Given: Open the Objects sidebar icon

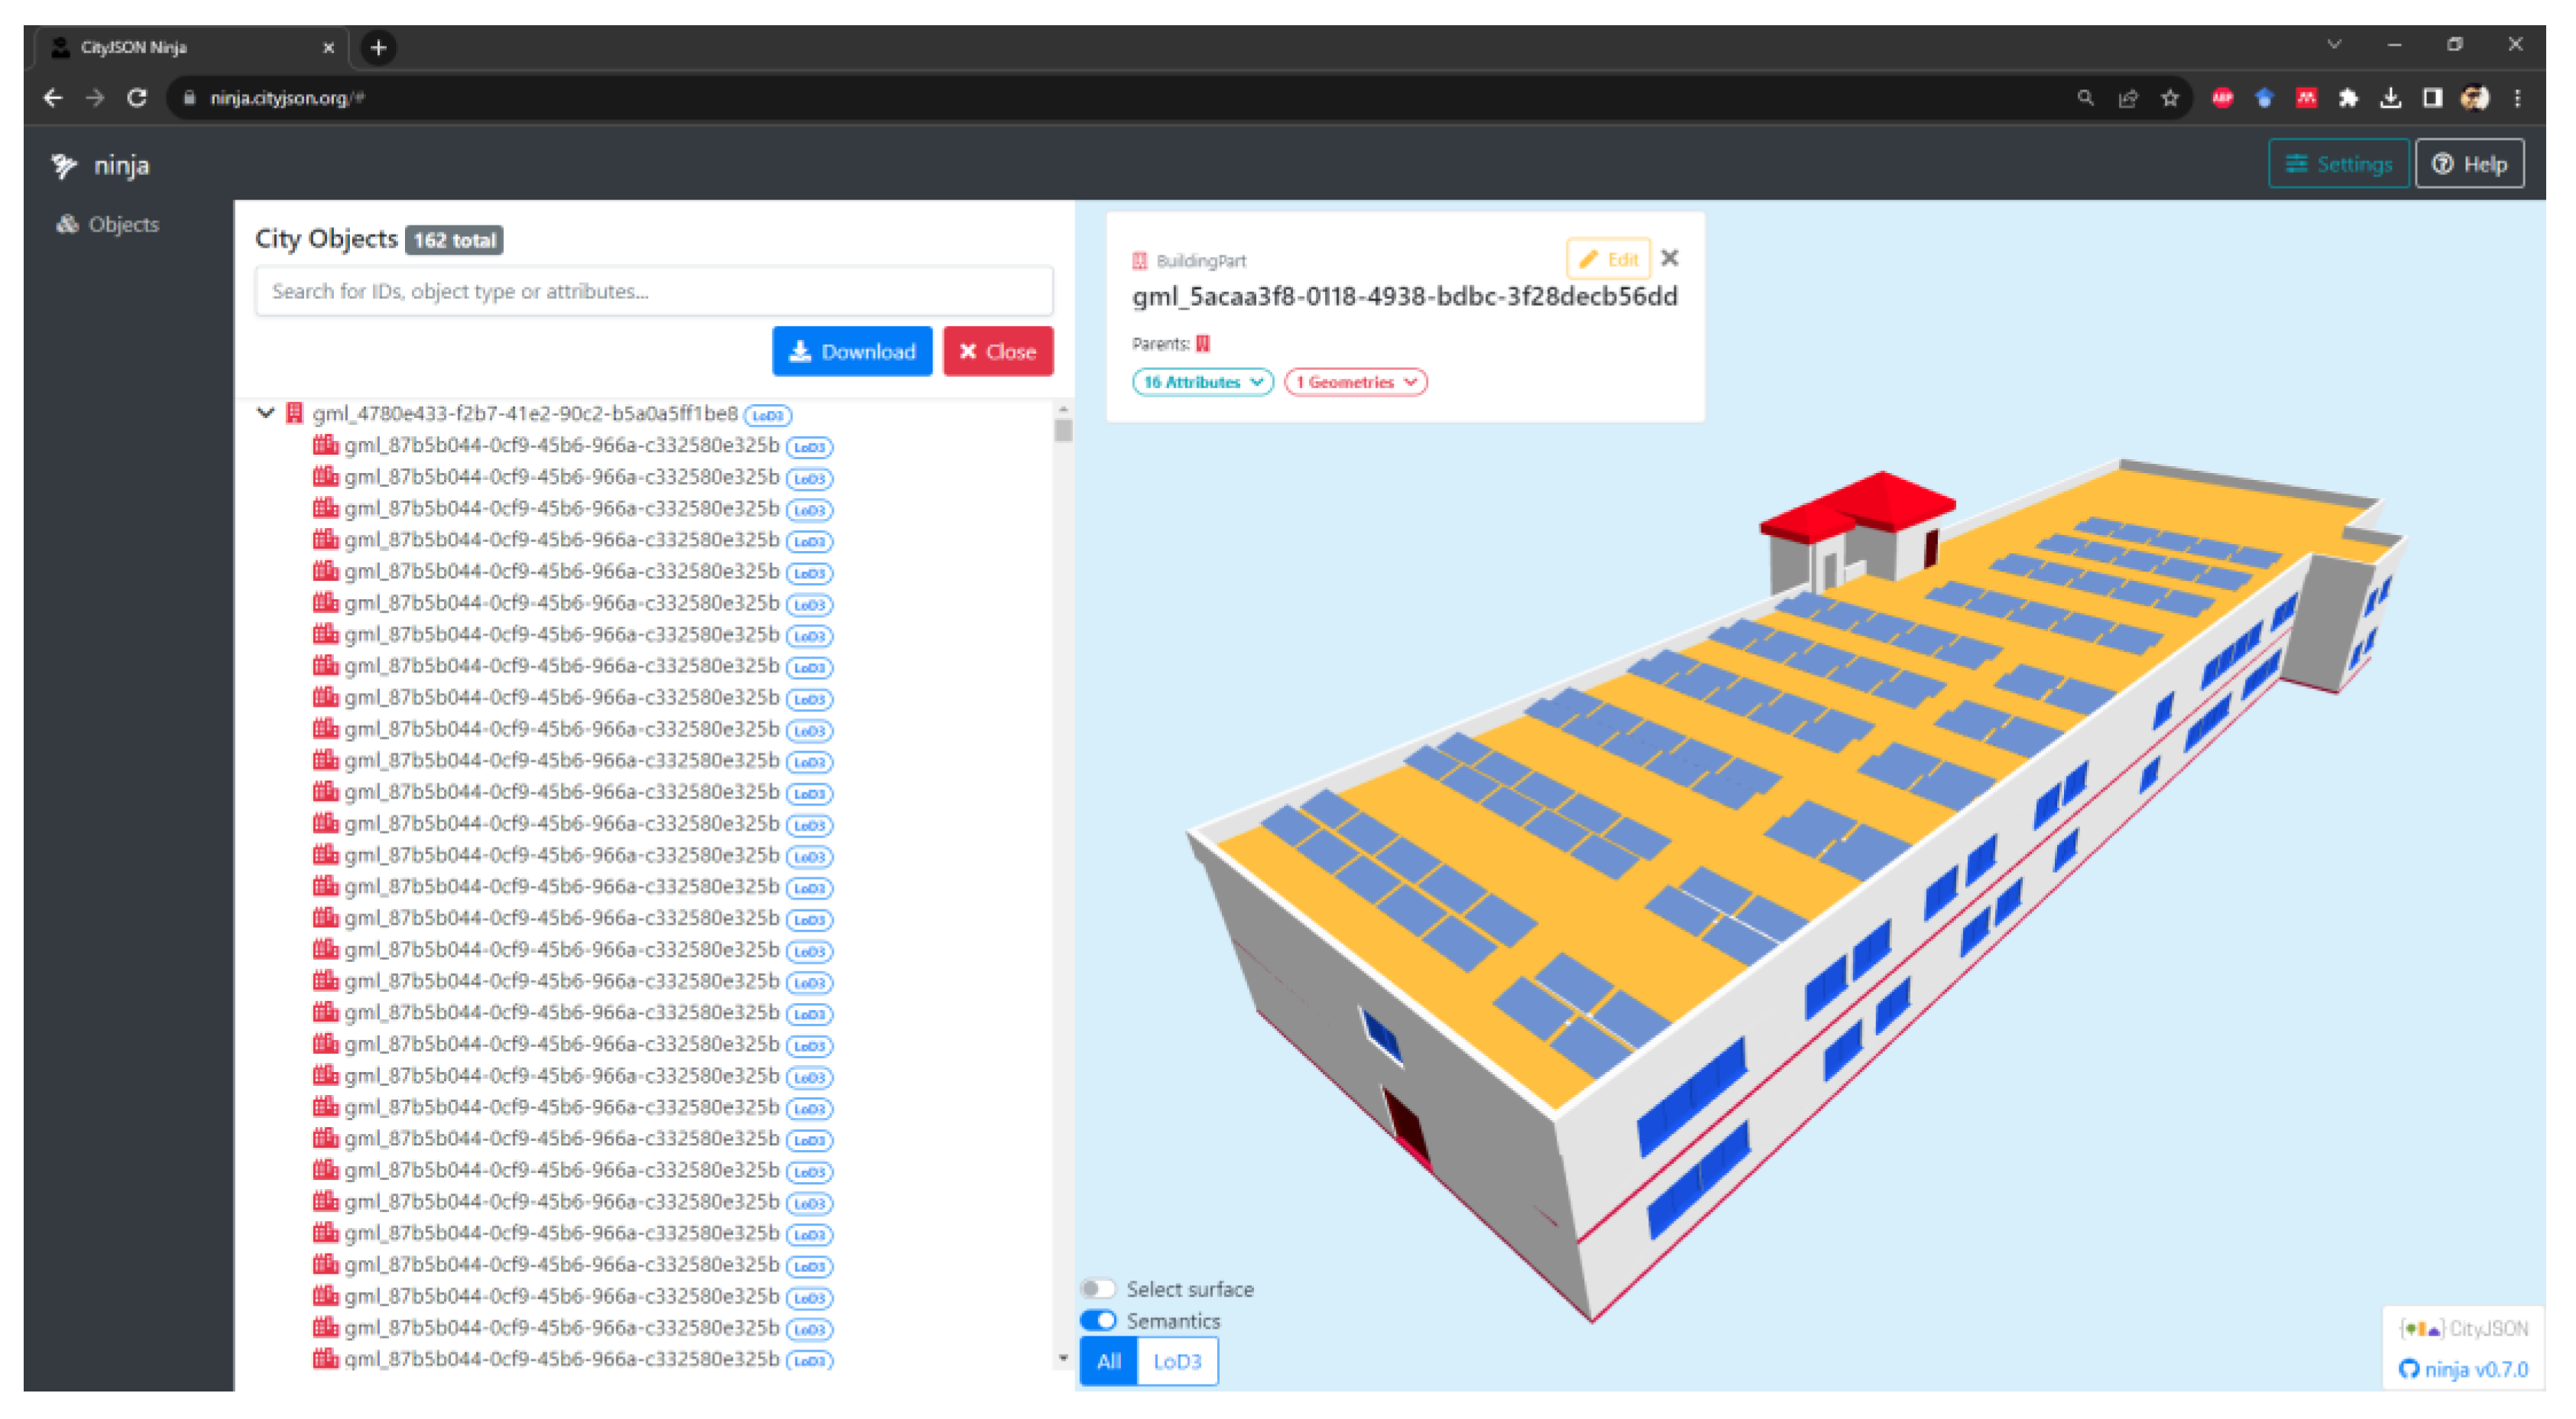Looking at the screenshot, I should point(68,224).
